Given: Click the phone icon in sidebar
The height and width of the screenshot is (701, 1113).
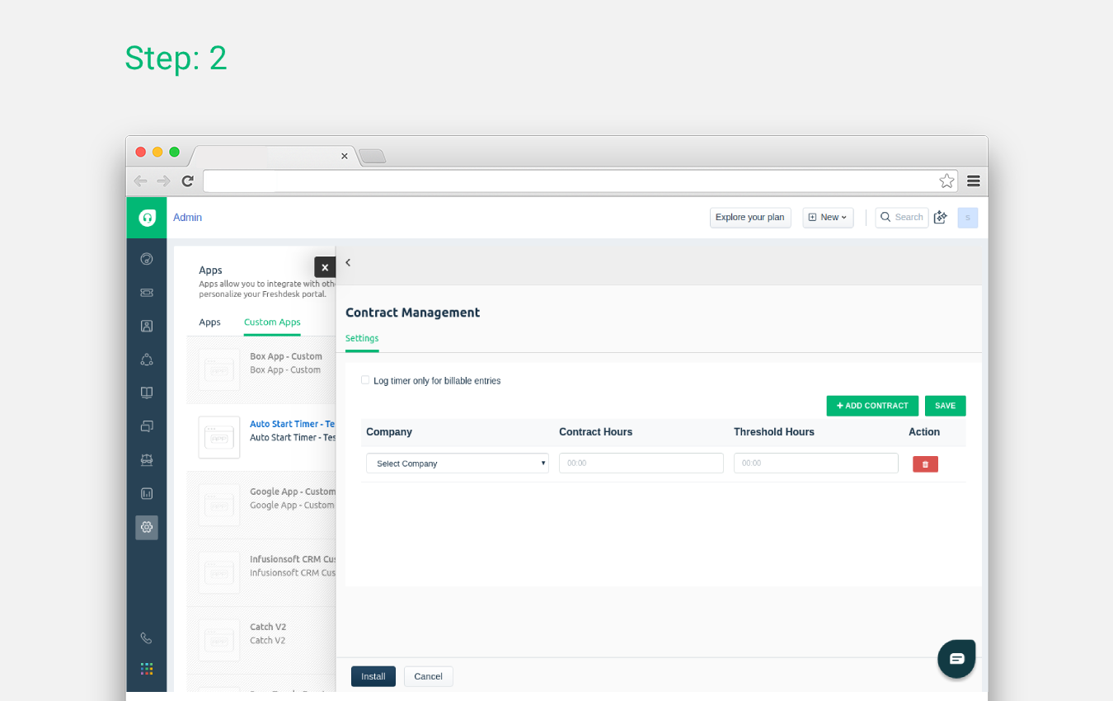Looking at the screenshot, I should pyautogui.click(x=147, y=637).
